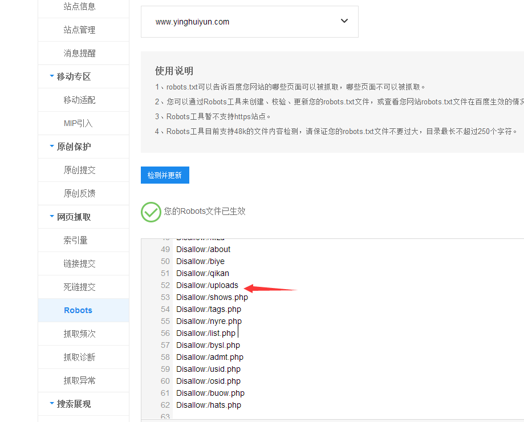Open 站点信息 in sidebar

click(79, 6)
